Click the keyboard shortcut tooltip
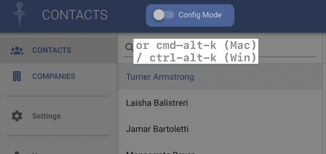The width and height of the screenshot is (326, 154). coord(196,51)
